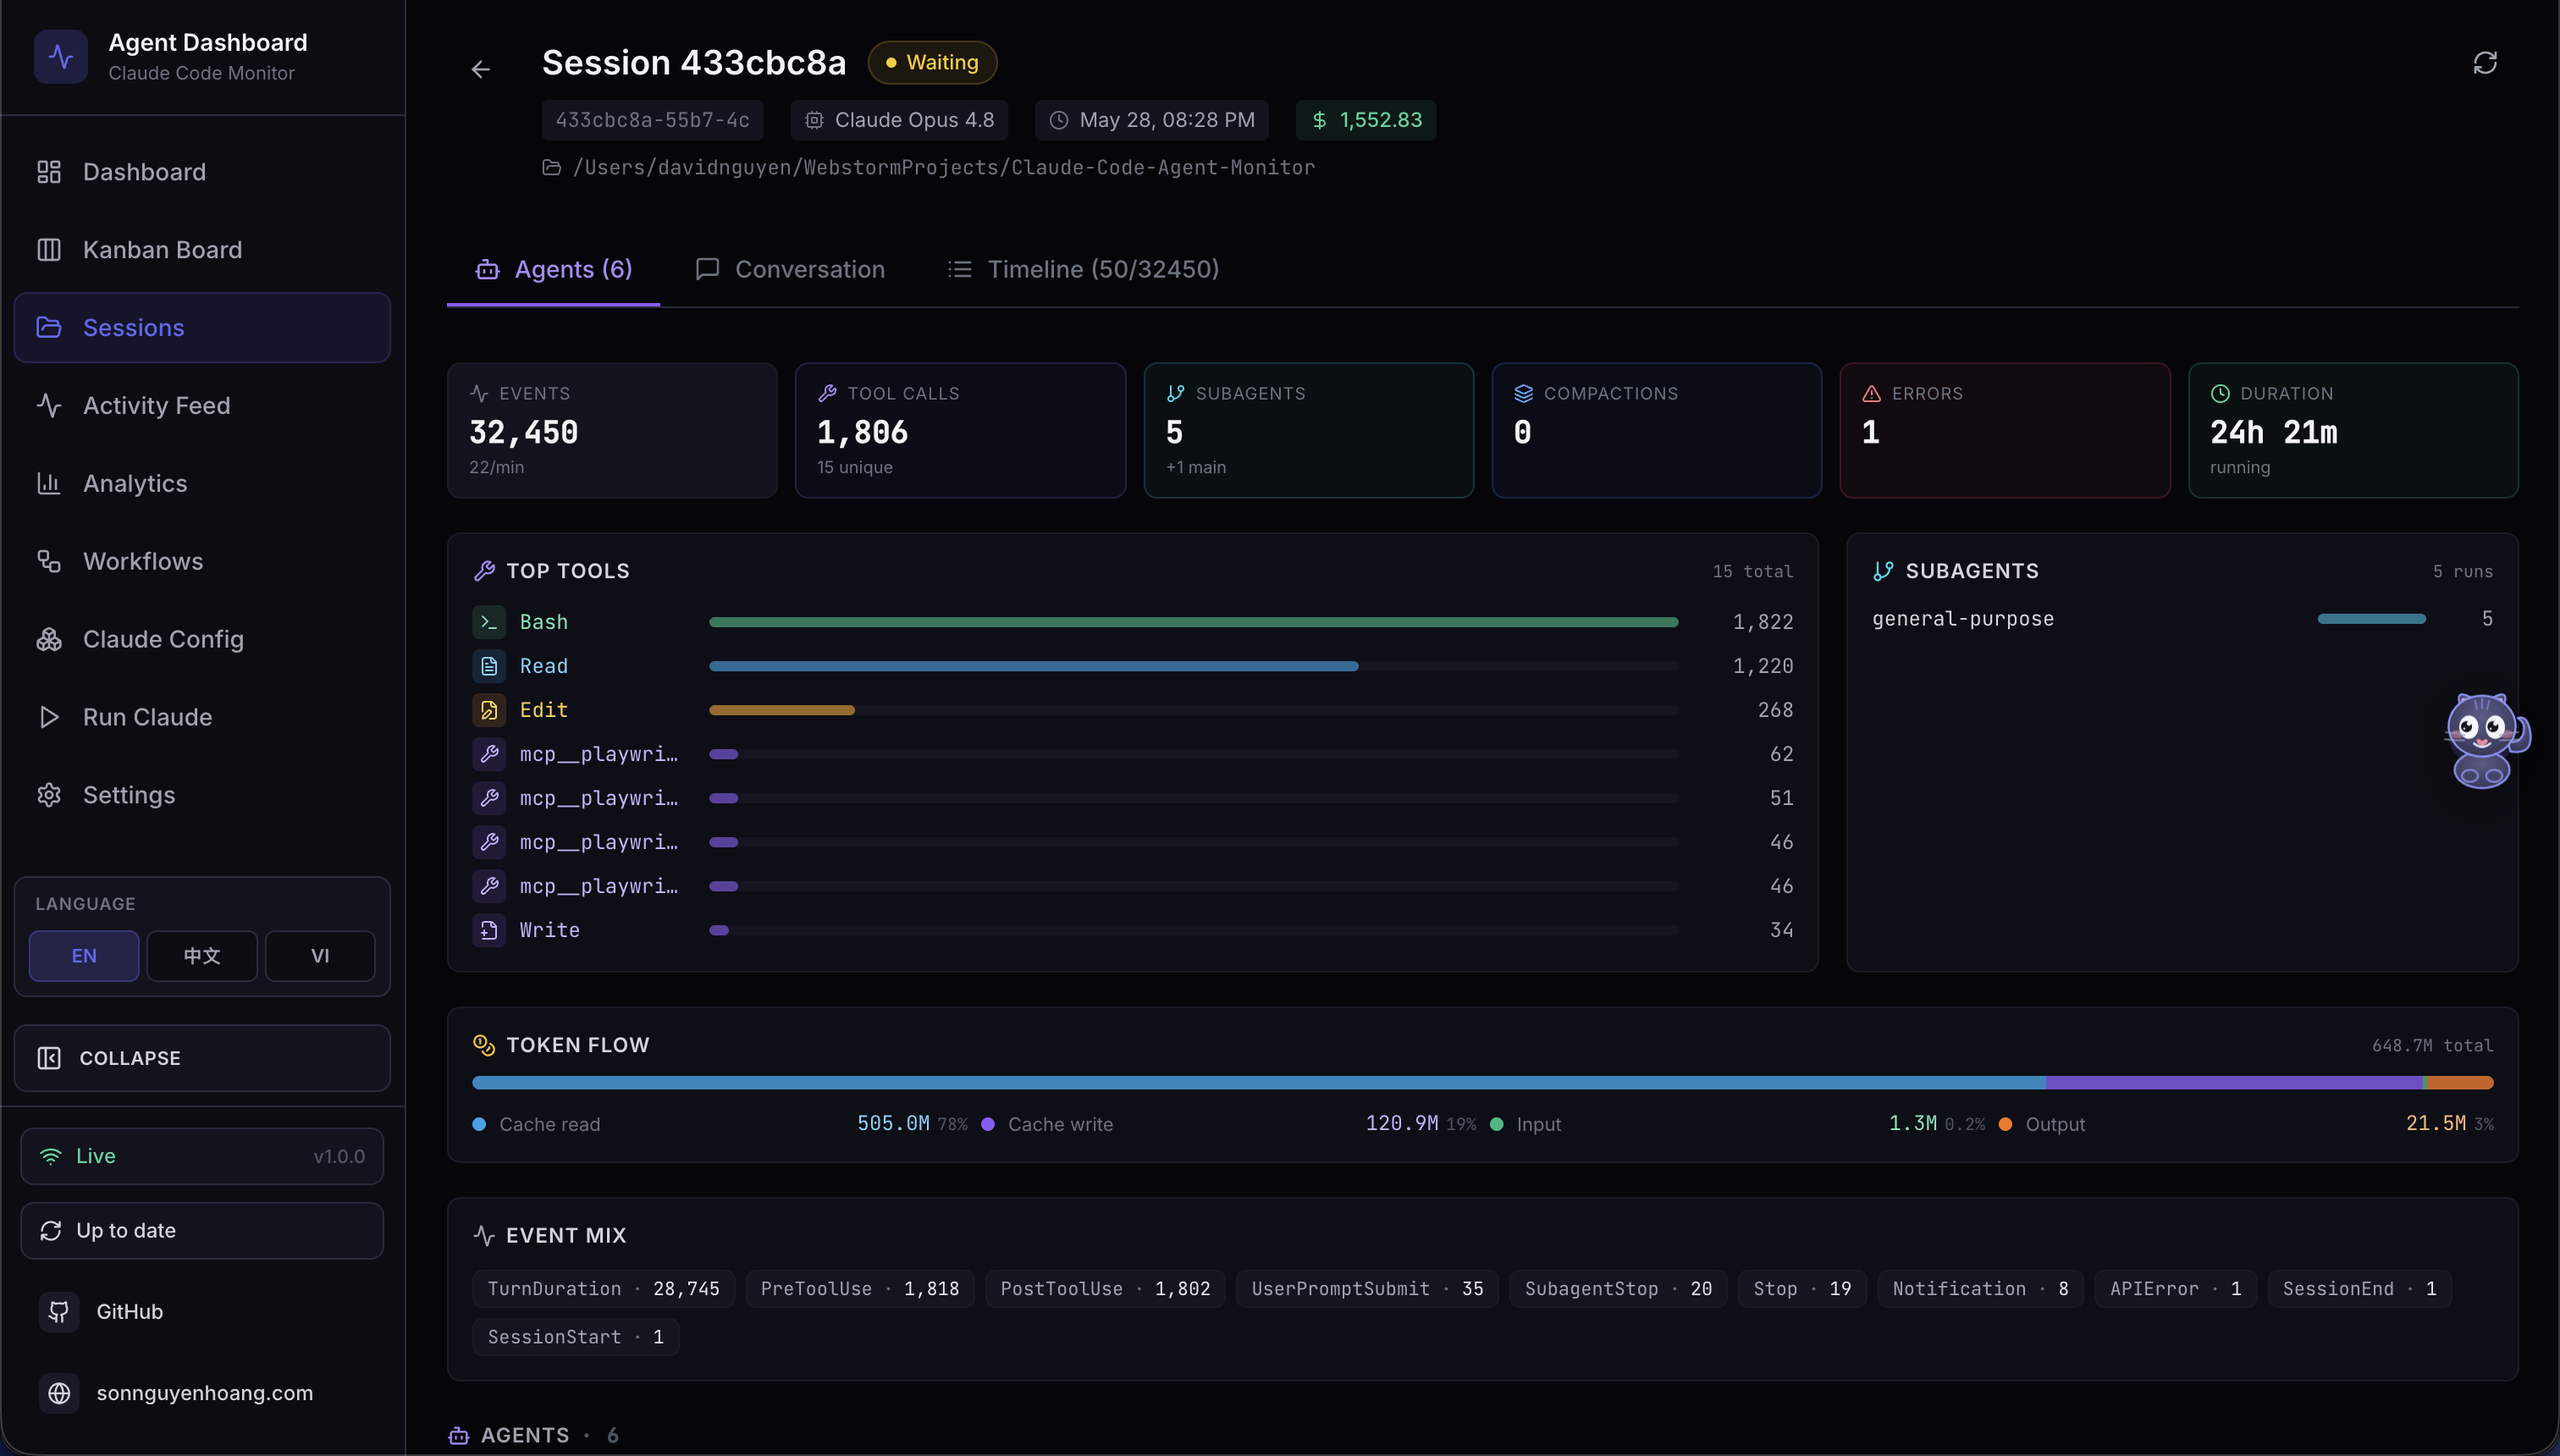Viewport: 2560px width, 1456px height.
Task: Switch language to VI
Action: click(x=320, y=956)
